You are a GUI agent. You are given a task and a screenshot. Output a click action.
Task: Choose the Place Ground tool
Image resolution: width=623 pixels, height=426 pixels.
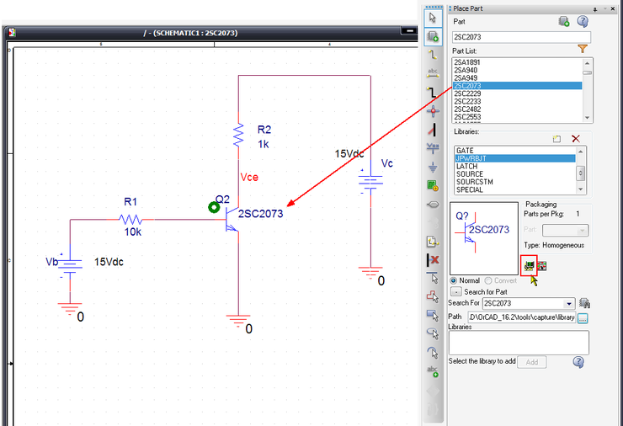click(x=433, y=167)
